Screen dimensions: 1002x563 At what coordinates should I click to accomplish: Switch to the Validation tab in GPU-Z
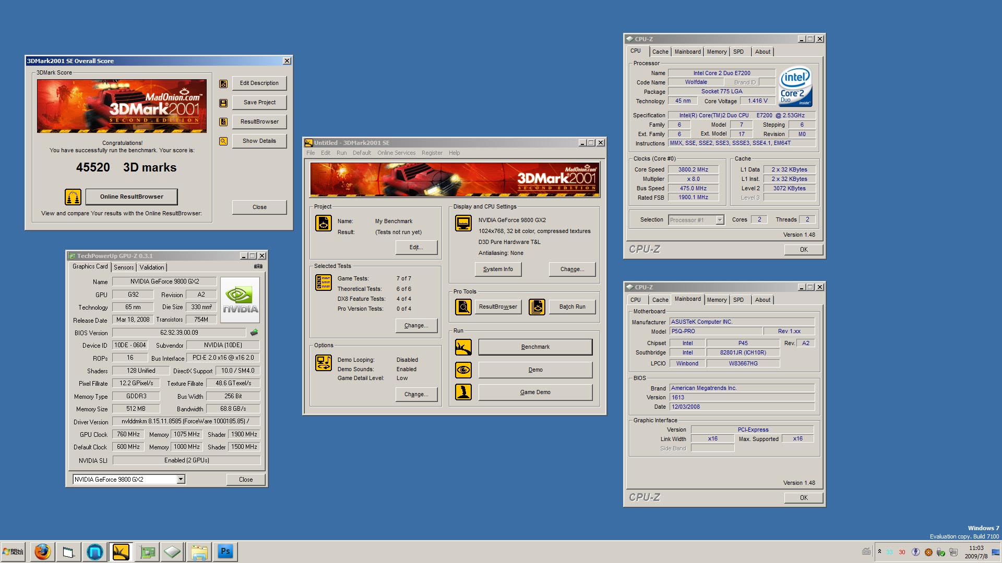point(152,267)
